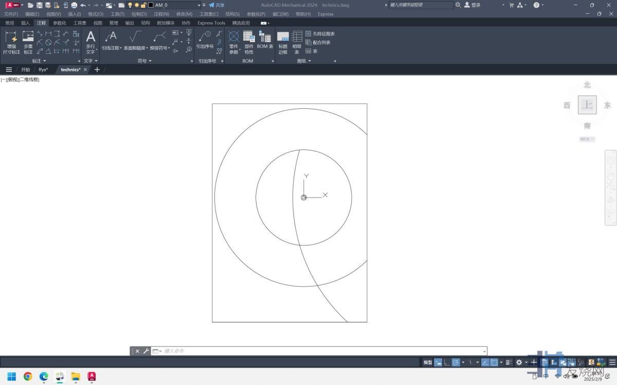Screen dimensions: 617x385
Task: Click the 共享 share button
Action: click(216, 5)
